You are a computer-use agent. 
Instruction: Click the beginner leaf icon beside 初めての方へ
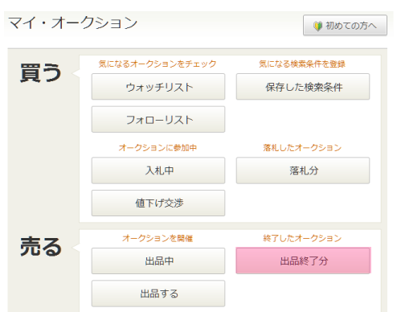click(317, 26)
